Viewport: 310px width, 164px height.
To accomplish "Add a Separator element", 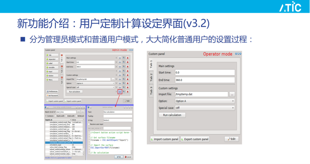I will pyautogui.click(x=52, y=59).
